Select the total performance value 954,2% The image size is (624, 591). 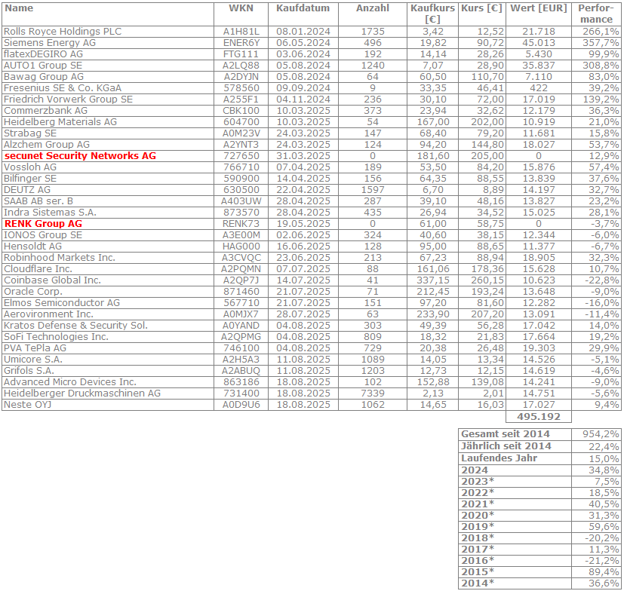tap(601, 434)
